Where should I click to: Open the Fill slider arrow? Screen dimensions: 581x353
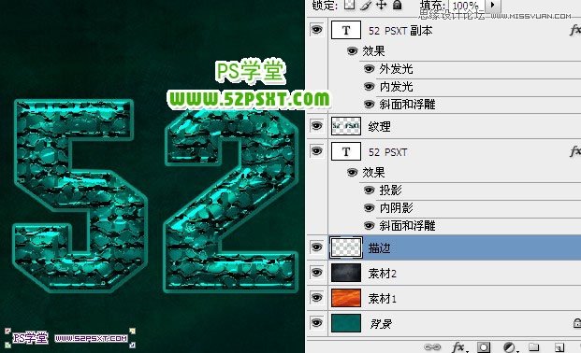pyautogui.click(x=493, y=6)
